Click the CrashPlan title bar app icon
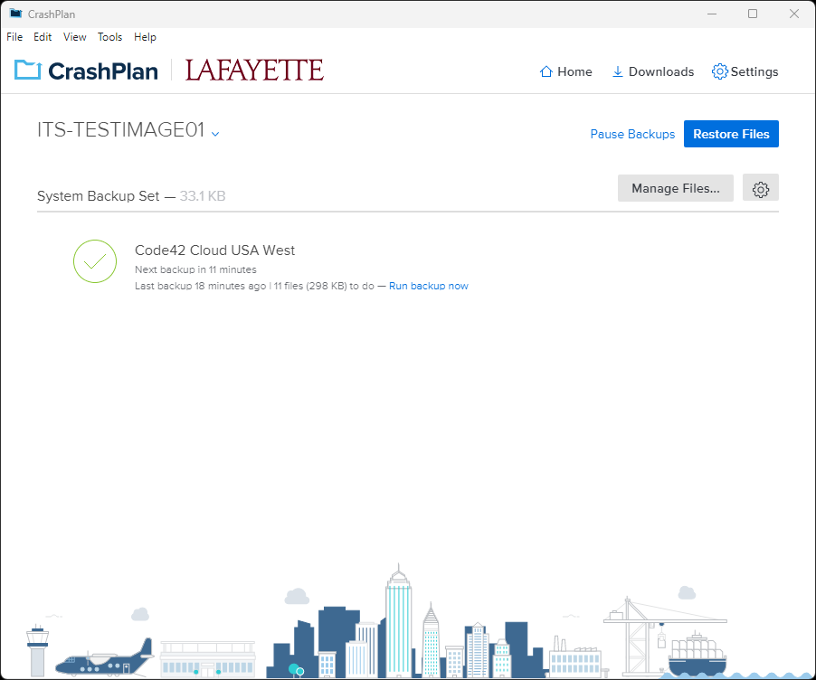This screenshot has width=816, height=680. click(x=15, y=14)
